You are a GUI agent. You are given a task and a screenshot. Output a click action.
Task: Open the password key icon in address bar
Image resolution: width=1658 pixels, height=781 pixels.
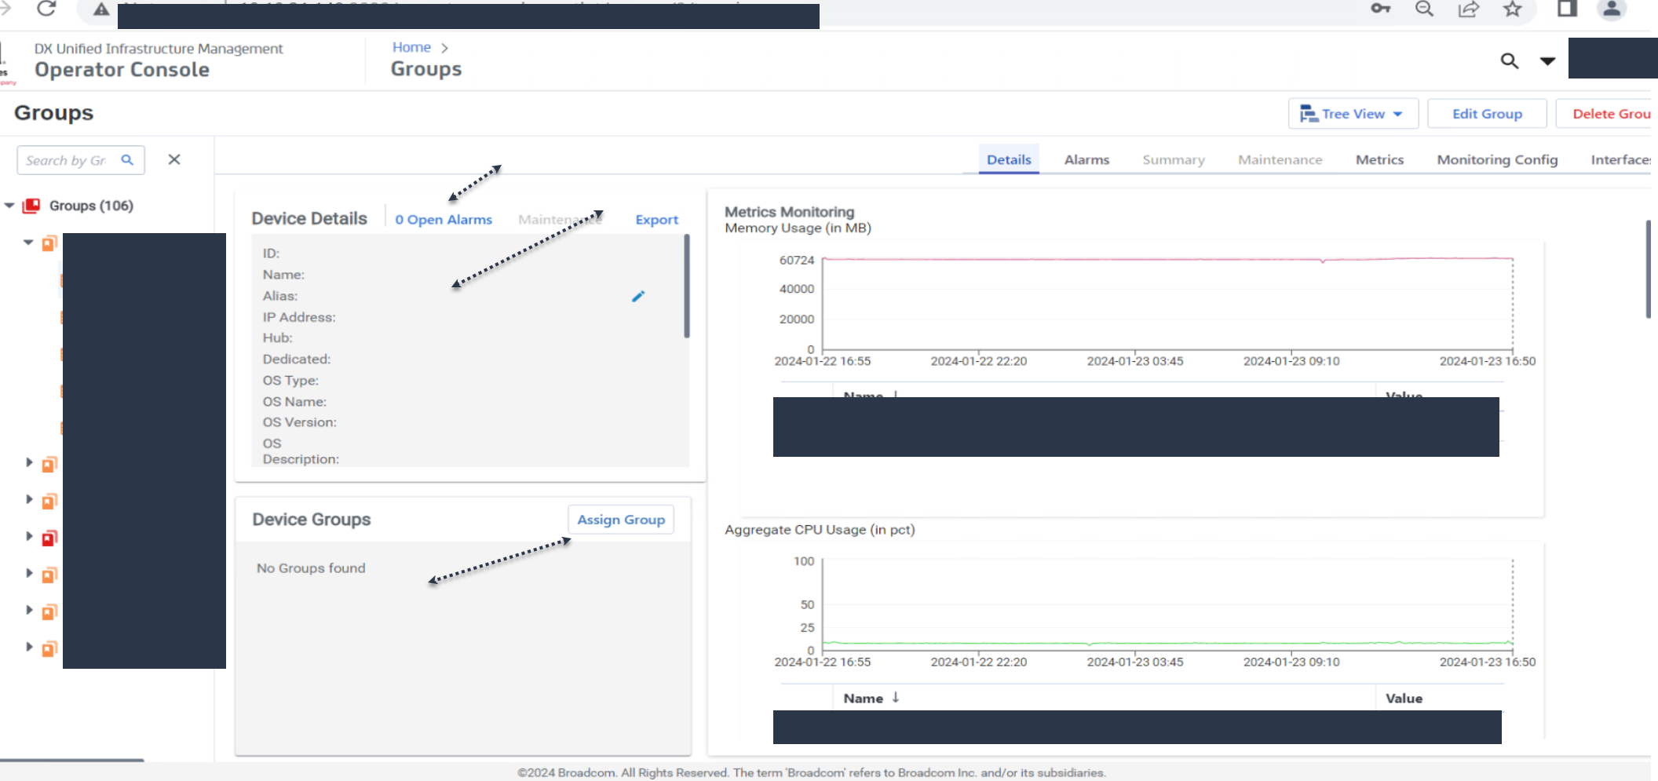coord(1380,9)
